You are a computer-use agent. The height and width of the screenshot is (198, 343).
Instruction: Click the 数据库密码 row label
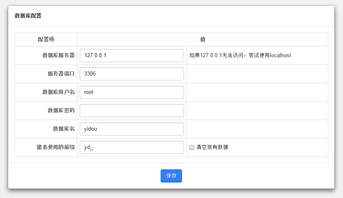[61, 110]
